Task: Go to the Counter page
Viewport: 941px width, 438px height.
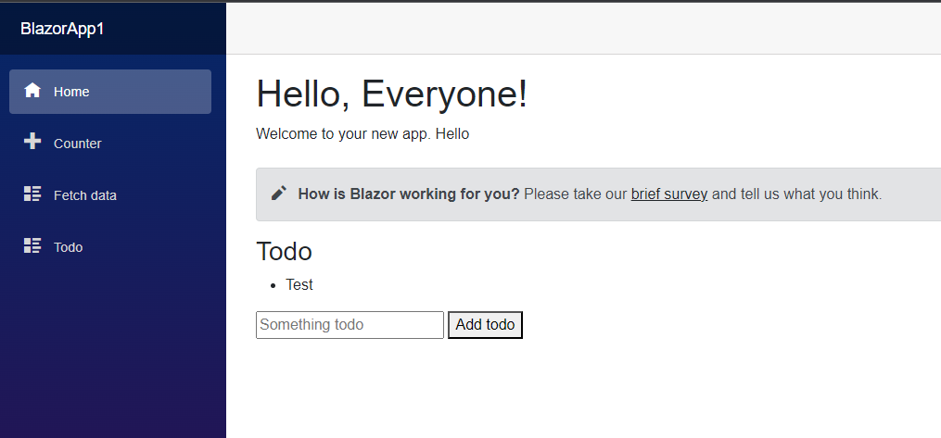Action: click(x=110, y=144)
